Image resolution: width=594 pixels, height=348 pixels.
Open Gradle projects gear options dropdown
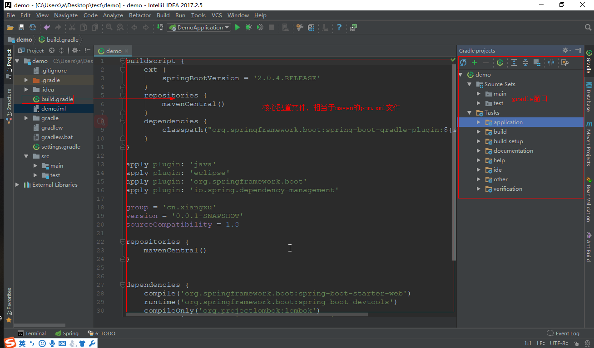tap(566, 50)
